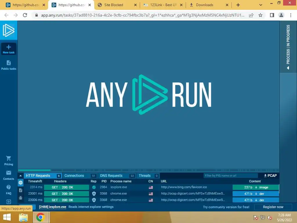Click the Timeshift column header

(x=35, y=181)
